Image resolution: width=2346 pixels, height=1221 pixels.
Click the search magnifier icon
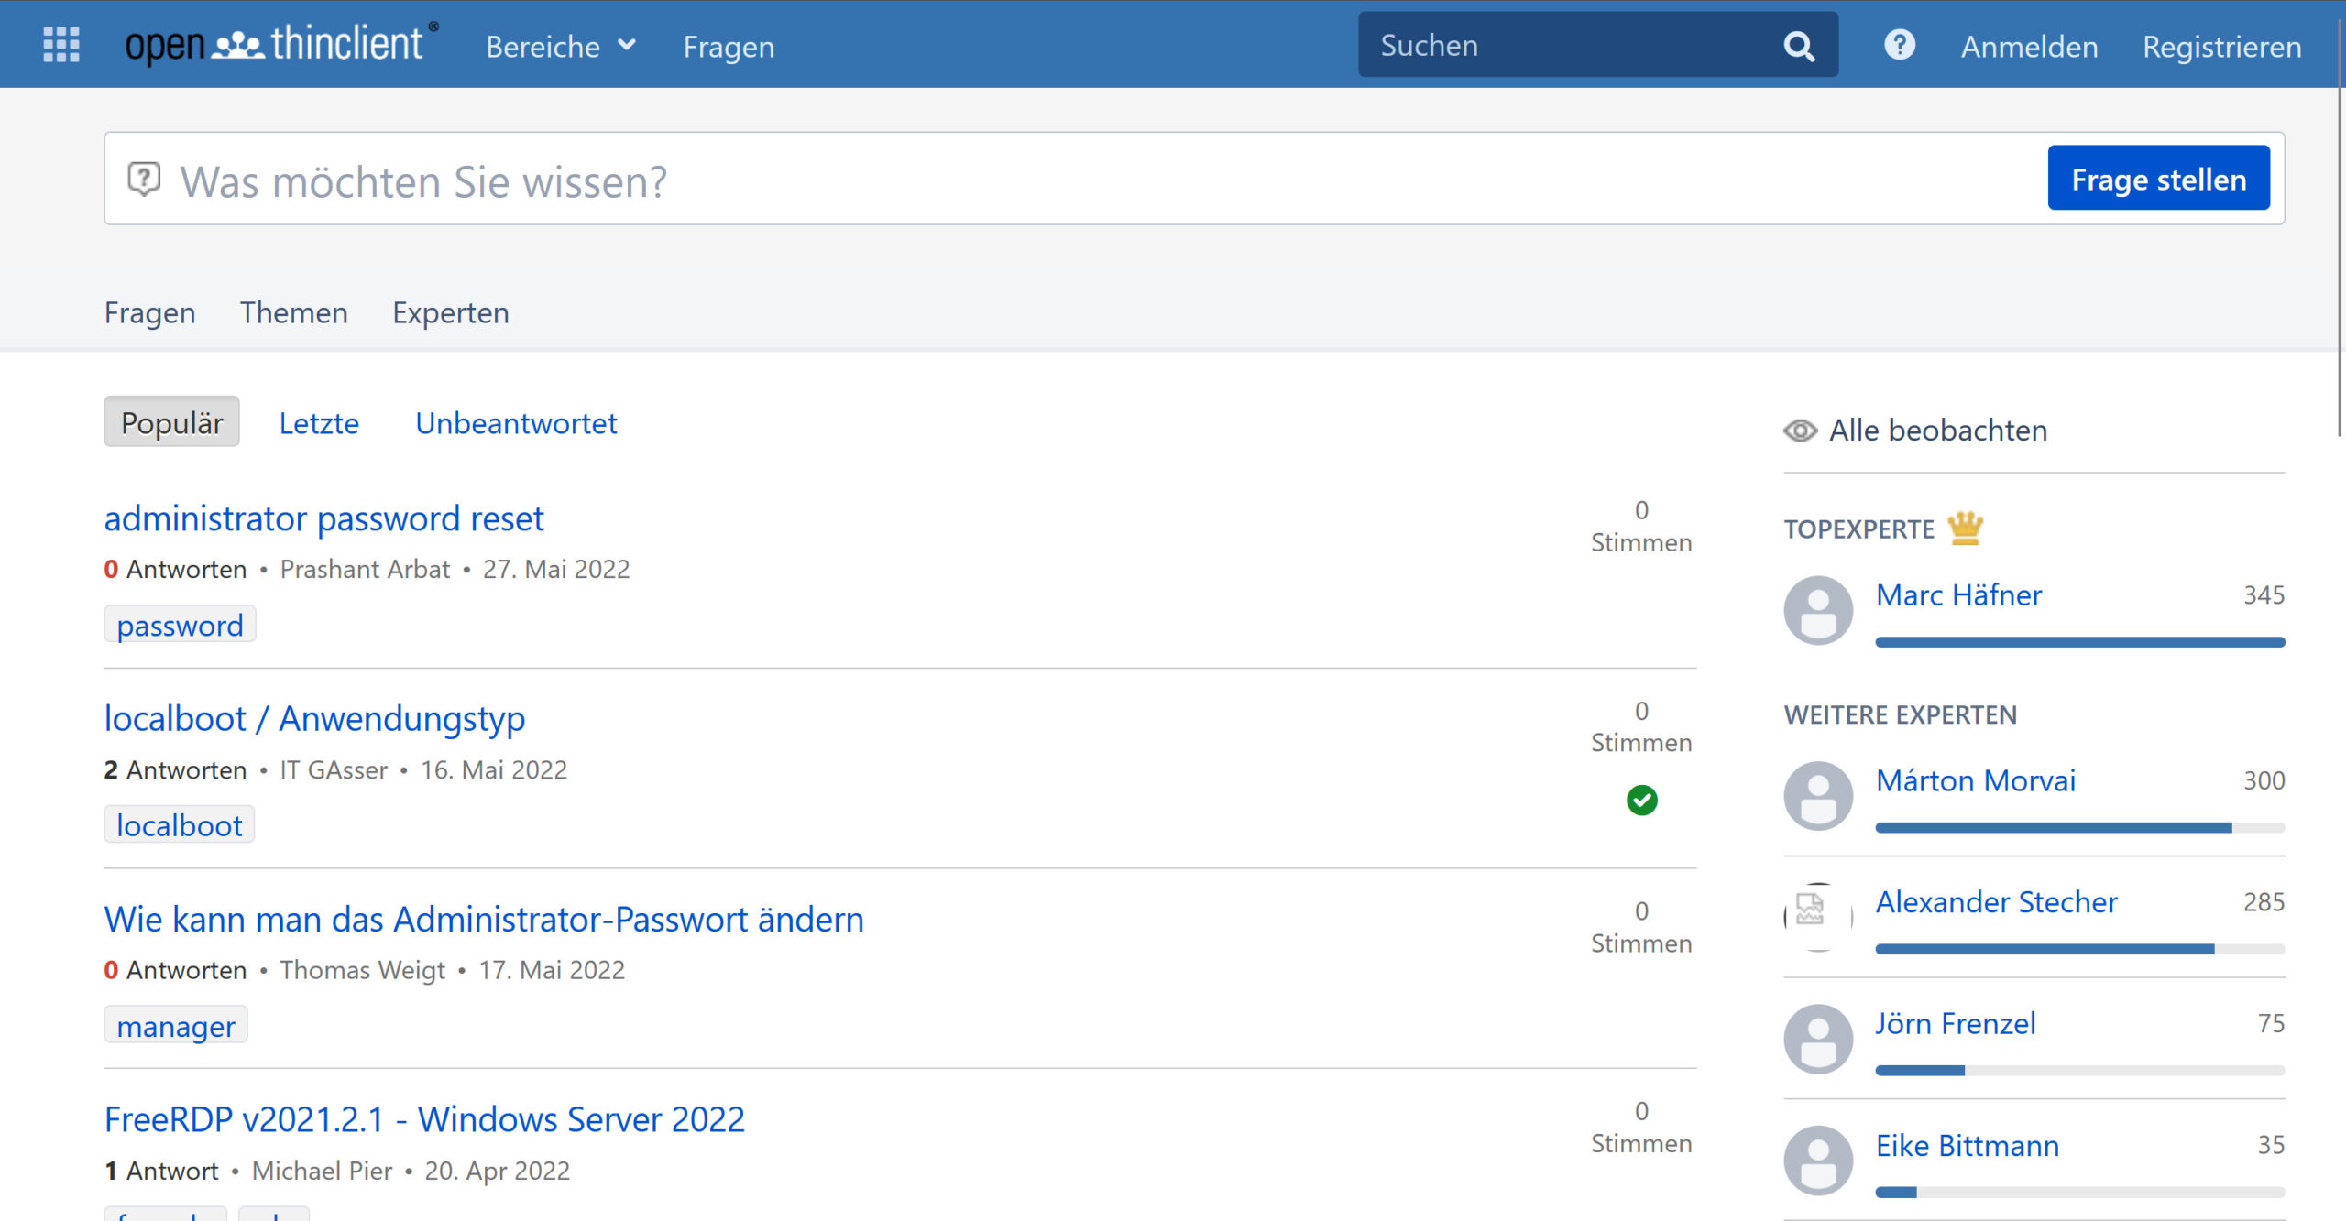[1798, 44]
